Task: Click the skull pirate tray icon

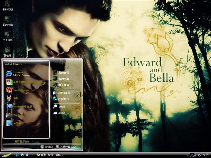Action: pos(192,155)
